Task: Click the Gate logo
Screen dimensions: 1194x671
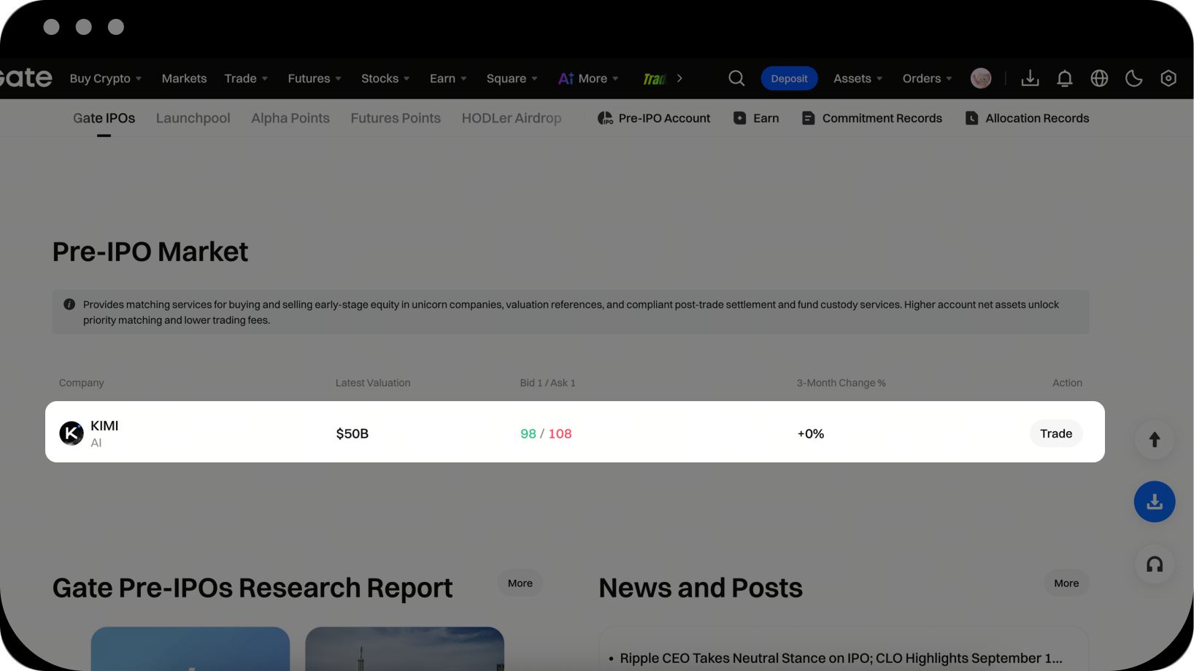Action: [26, 77]
